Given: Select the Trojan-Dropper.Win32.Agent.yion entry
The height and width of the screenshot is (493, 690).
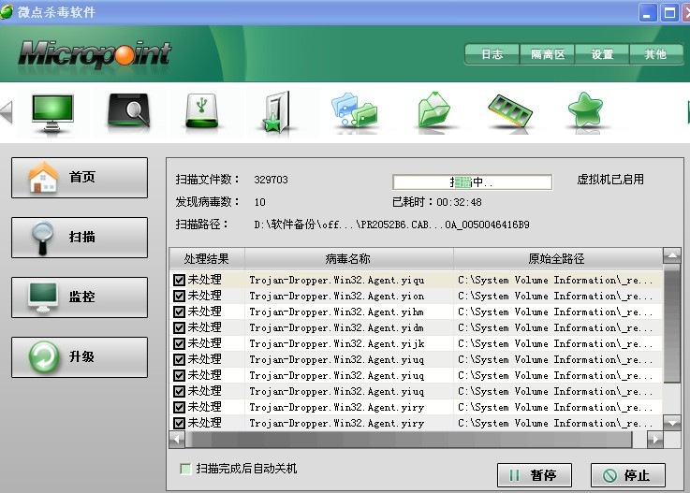Looking at the screenshot, I should click(337, 296).
